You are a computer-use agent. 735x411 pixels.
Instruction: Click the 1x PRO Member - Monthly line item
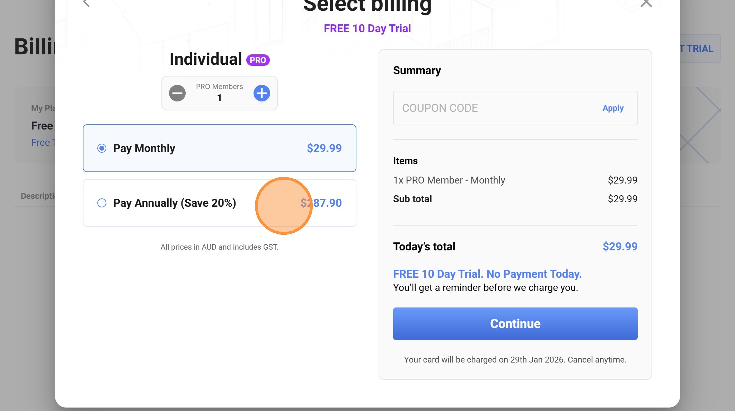tap(449, 180)
